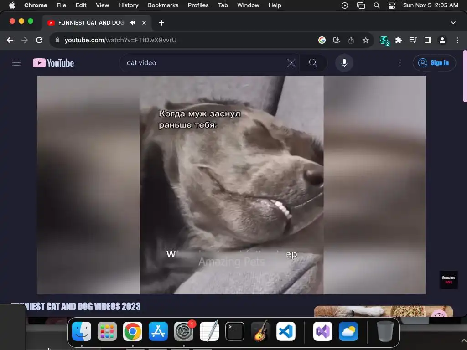Open the Chrome application menu
Image resolution: width=467 pixels, height=350 pixels.
36,5
